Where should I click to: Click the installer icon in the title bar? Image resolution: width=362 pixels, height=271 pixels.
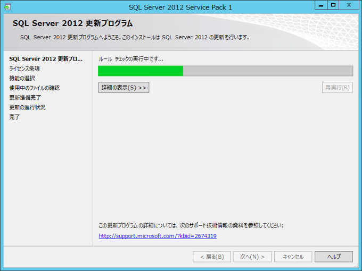(7, 7)
